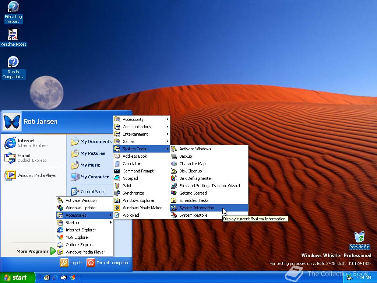Open Getting Started in System Tools

pyautogui.click(x=209, y=193)
